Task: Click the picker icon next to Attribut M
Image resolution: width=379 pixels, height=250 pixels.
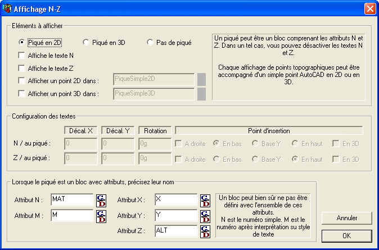Action: 101,216
